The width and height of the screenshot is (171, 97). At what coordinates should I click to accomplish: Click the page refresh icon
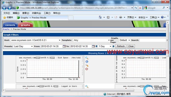[x=136, y=8]
